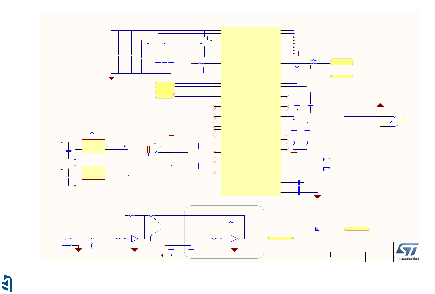Click the resistor above the upper small IC
Image resolution: width=435 pixels, height=294 pixels.
(92, 132)
